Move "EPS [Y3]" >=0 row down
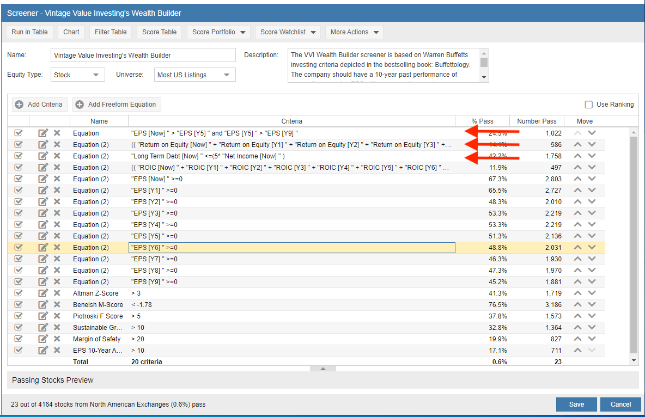Viewport: 645px width, 417px height. coord(592,213)
